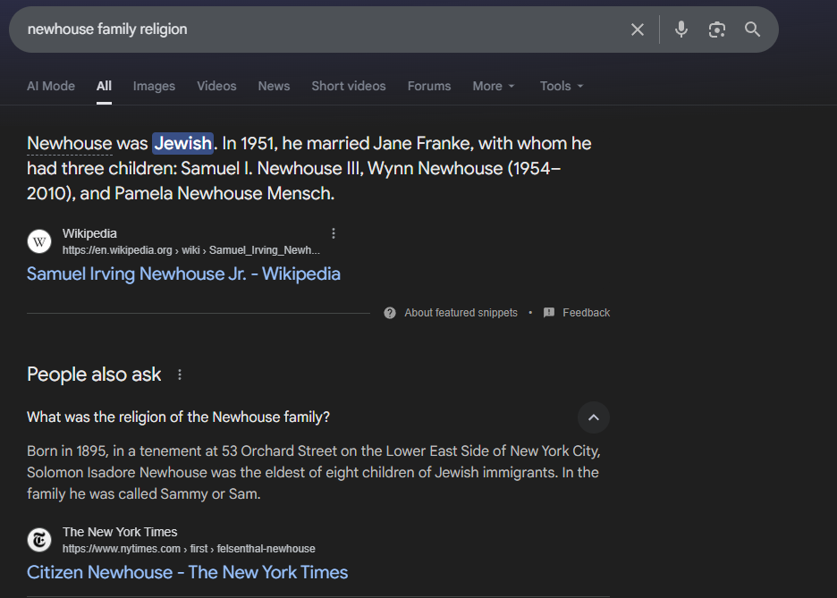The width and height of the screenshot is (837, 598).
Task: Switch to AI Mode tab
Action: (x=51, y=86)
